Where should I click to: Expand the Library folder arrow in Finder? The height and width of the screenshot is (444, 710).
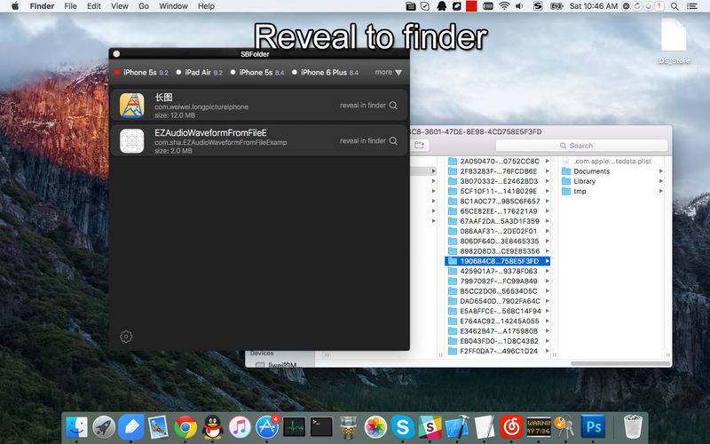point(660,181)
